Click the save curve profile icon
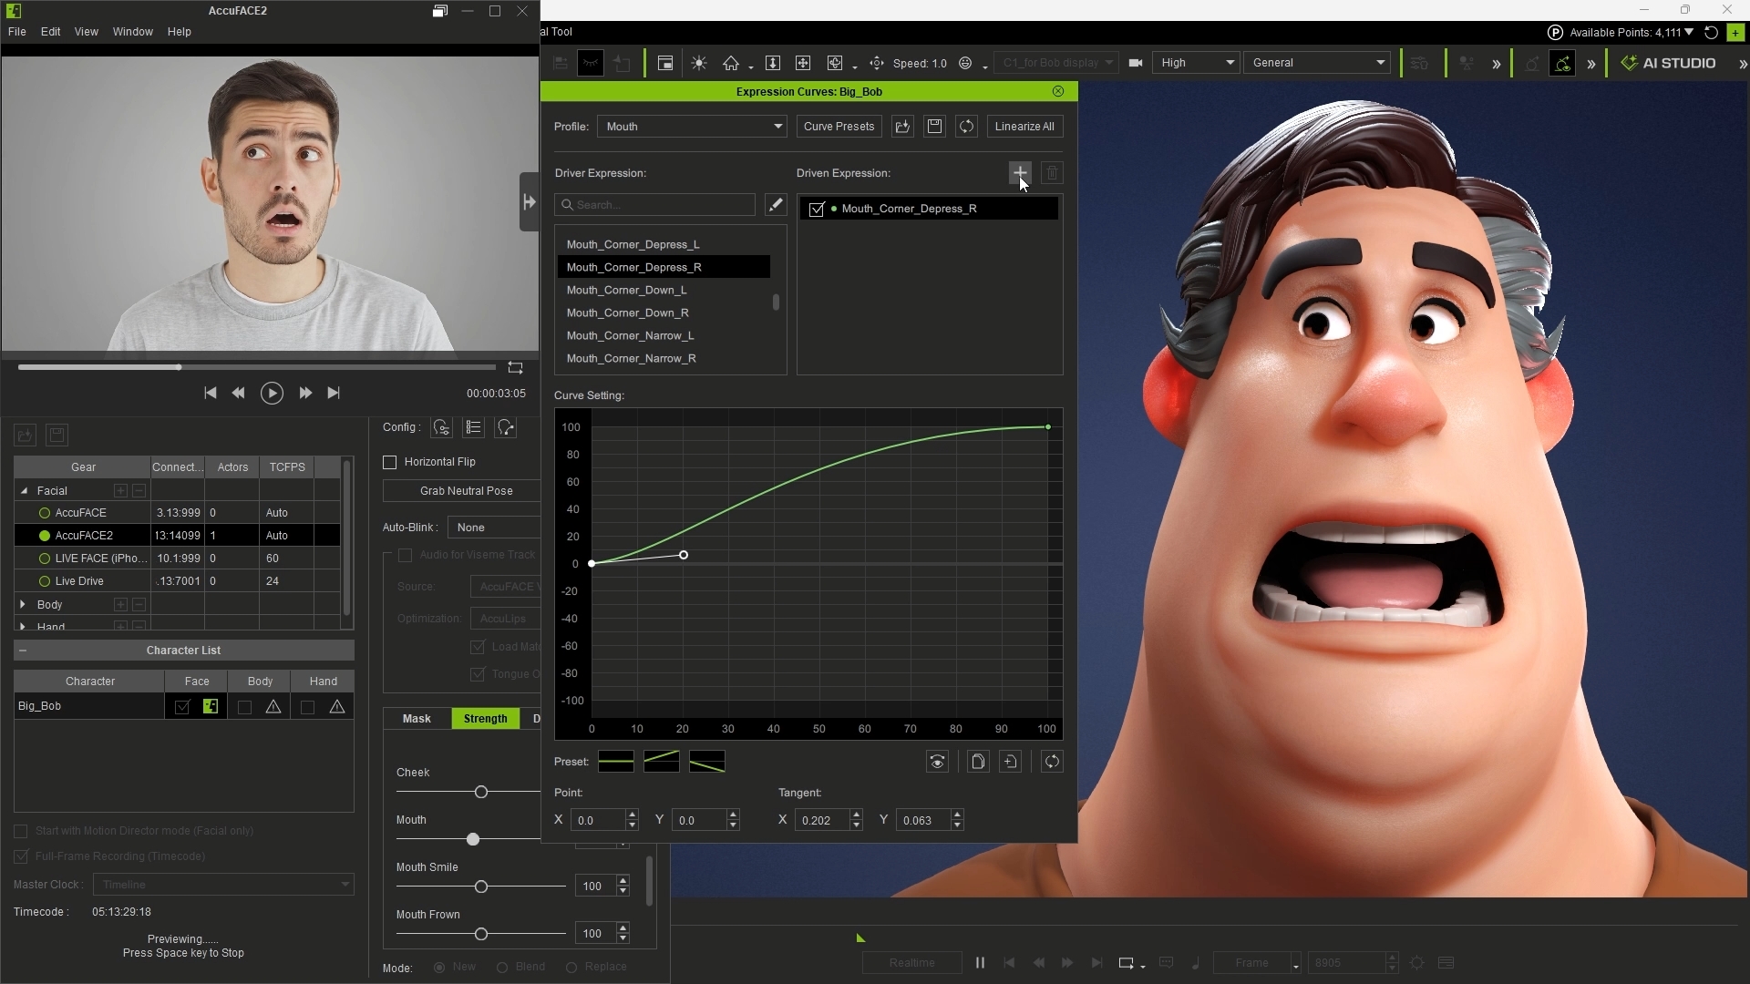This screenshot has height=984, width=1750. click(934, 127)
